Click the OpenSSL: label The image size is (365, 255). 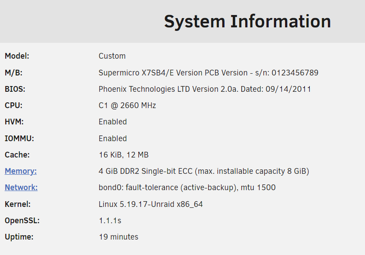coord(22,221)
